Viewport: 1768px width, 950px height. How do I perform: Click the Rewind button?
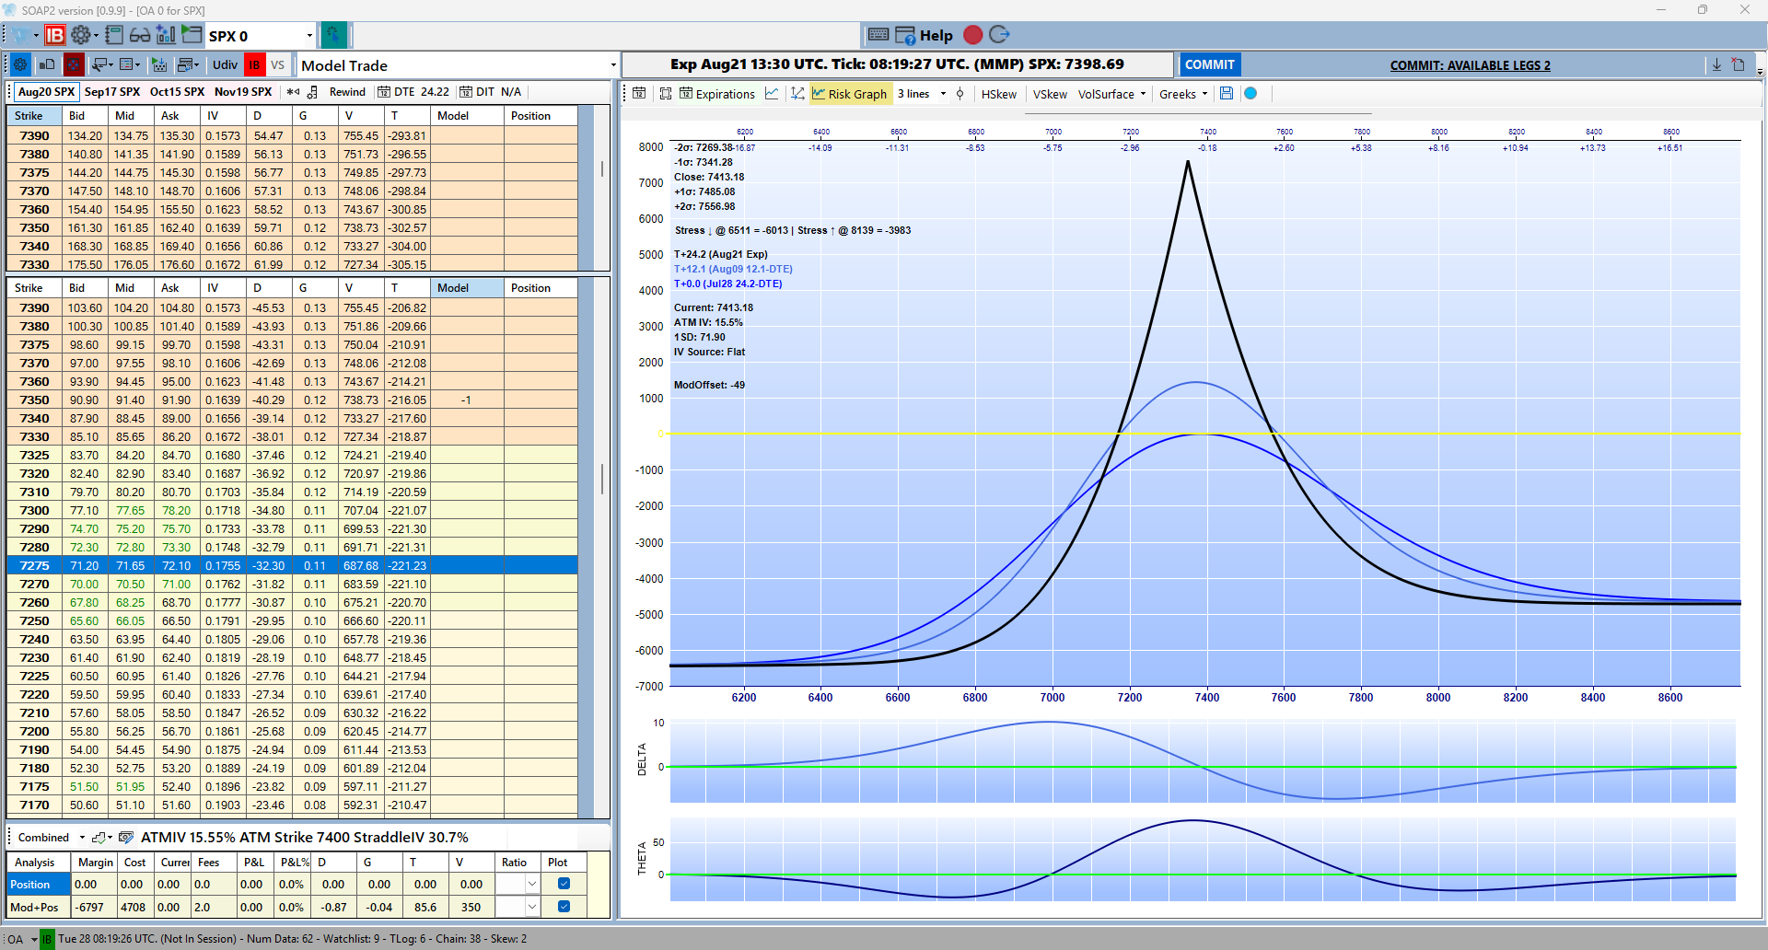(347, 91)
